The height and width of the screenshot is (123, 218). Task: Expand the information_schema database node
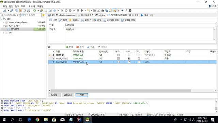[3, 22]
